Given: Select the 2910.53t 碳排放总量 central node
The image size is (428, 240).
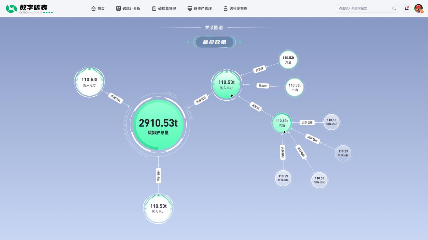Looking at the screenshot, I should 158,125.
